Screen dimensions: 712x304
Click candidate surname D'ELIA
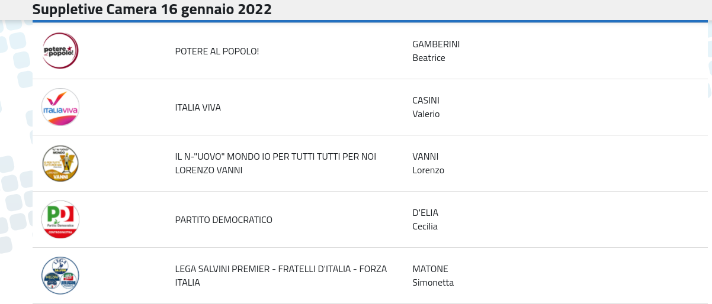click(x=425, y=213)
